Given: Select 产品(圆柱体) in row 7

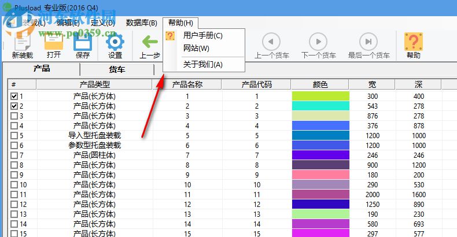Looking at the screenshot, I should [x=94, y=155].
